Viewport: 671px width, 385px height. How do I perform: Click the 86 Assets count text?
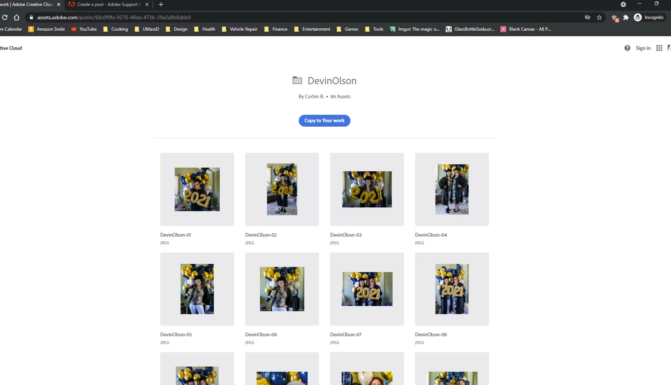pos(340,96)
